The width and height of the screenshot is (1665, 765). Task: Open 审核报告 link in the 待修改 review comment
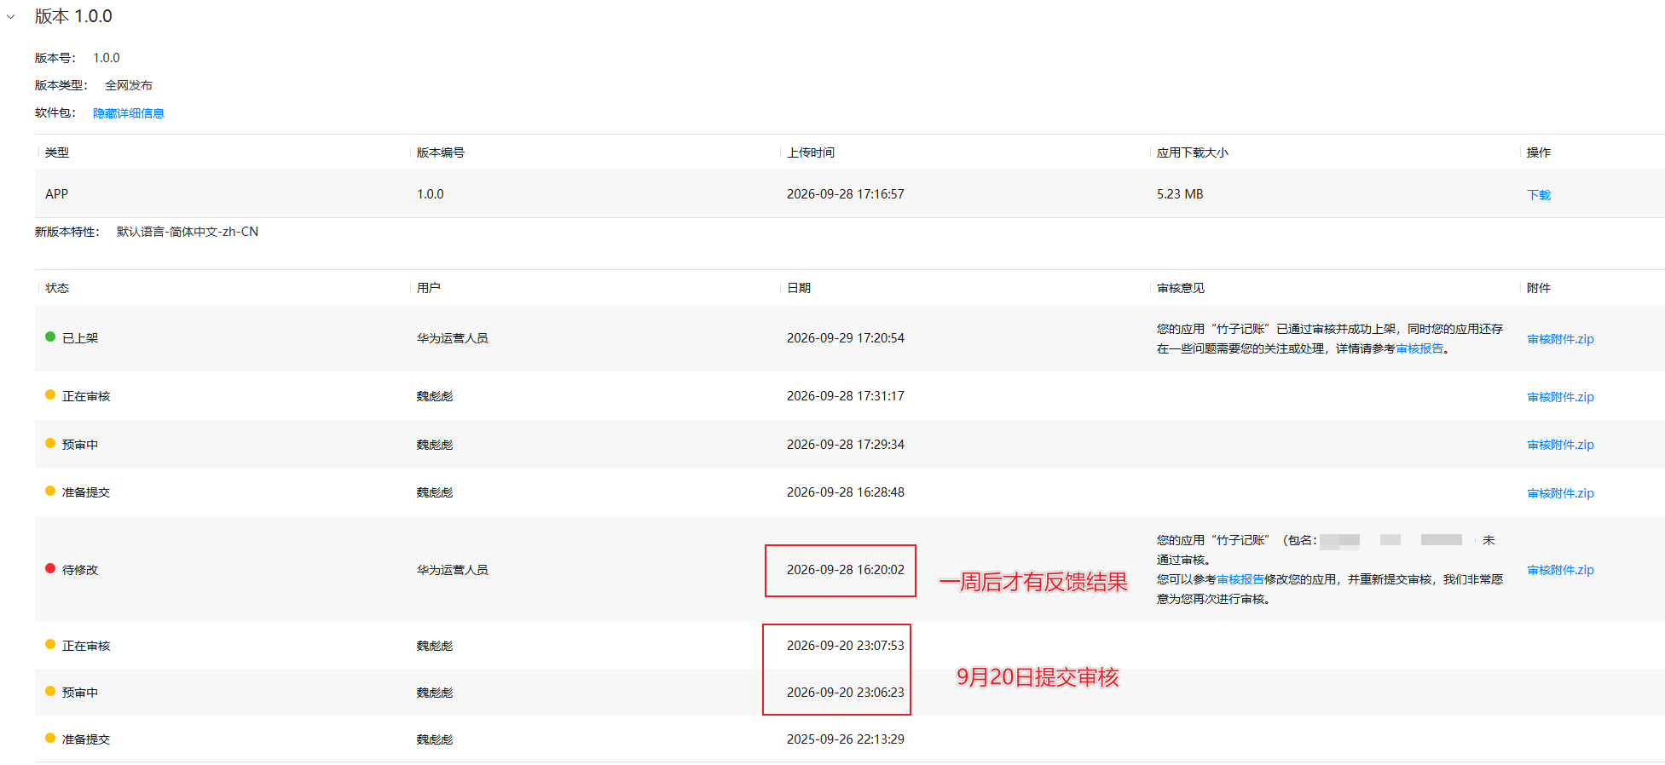point(1240,579)
